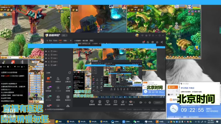This screenshot has width=221, height=124.
Task: Open the 多人连麦 tool
Action: click(58, 89)
